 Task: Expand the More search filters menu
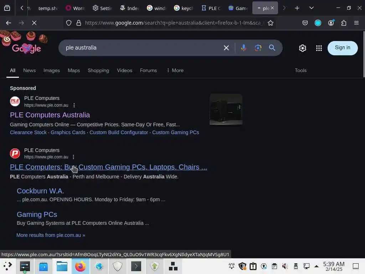click(175, 70)
